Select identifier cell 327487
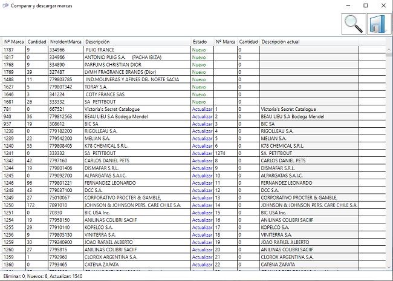Screen dimensions: 393x281 65,72
